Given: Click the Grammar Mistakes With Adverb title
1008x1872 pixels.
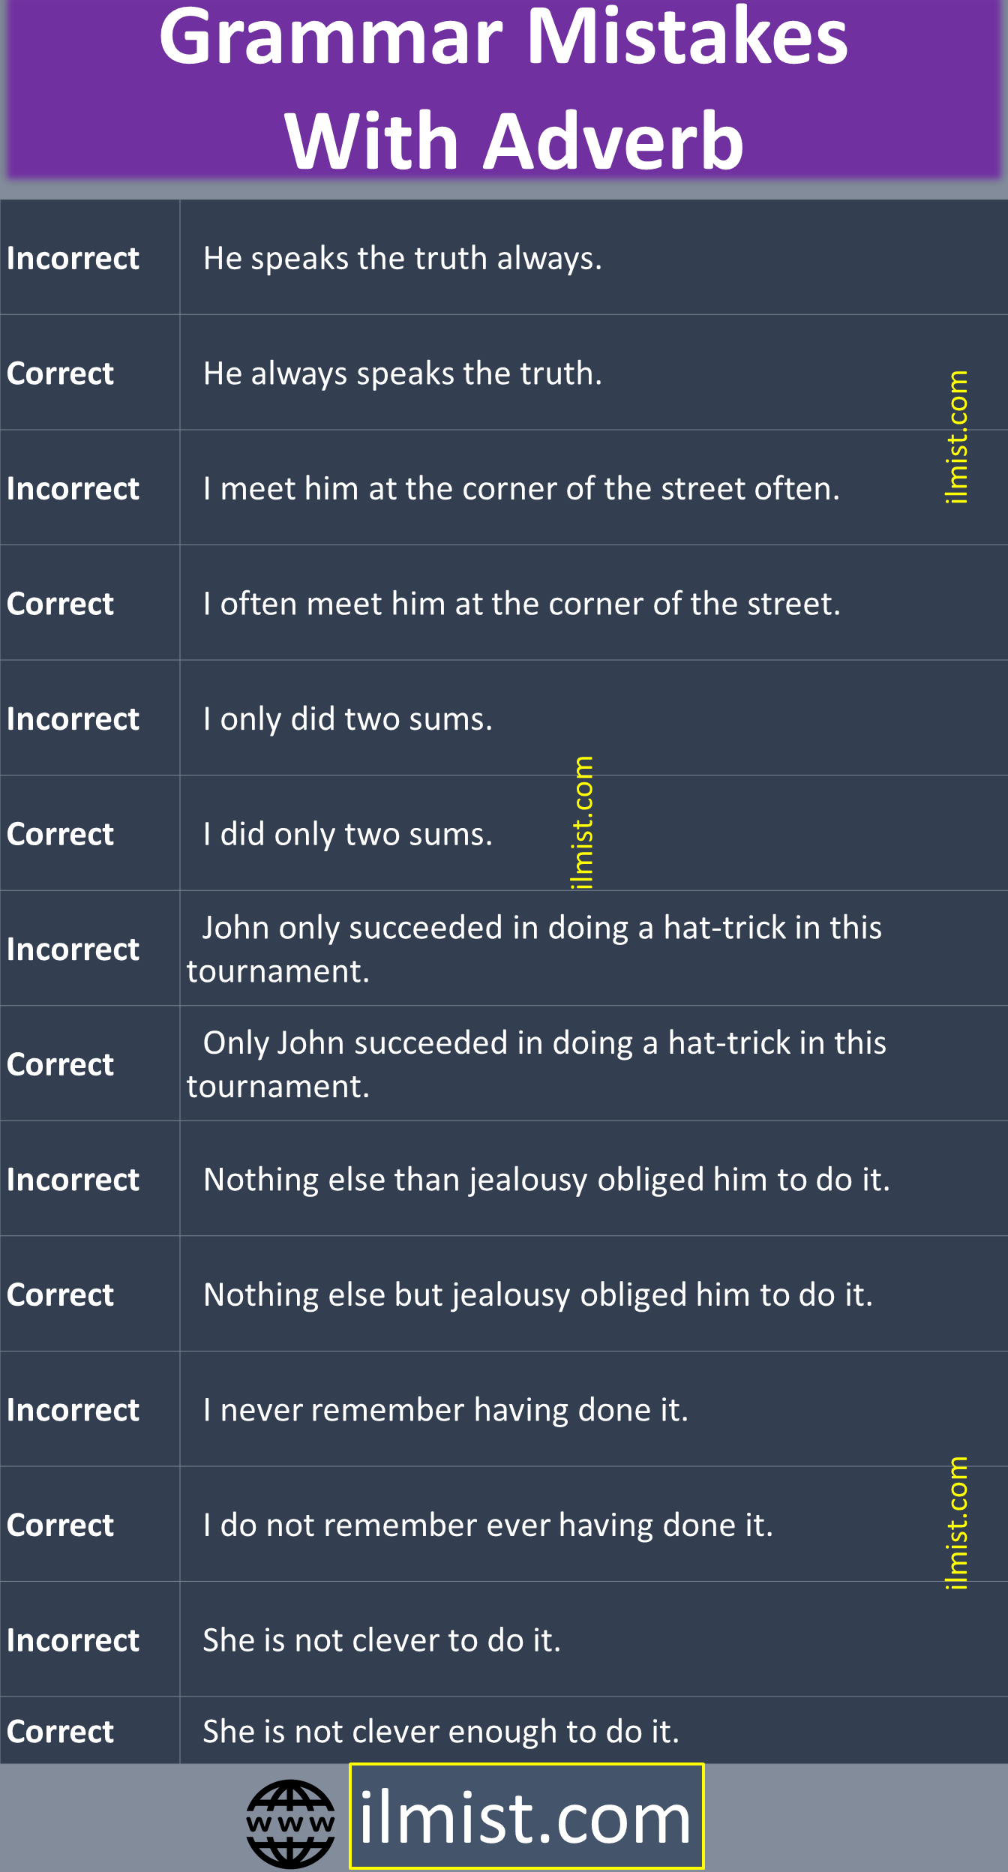Looking at the screenshot, I should click(x=504, y=88).
